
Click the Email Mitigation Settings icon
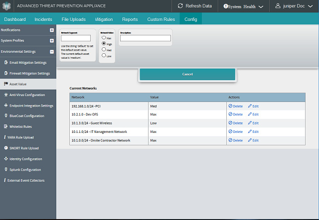coord(6,63)
